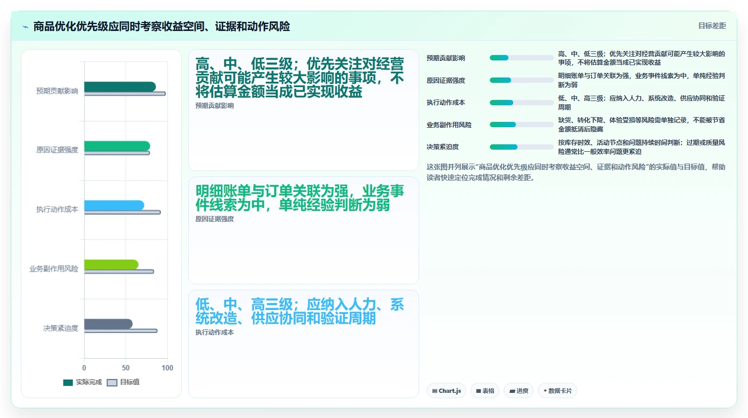This screenshot has width=748, height=418.
Task: Click the green 原因证据强度 actual bar
Action: point(117,146)
